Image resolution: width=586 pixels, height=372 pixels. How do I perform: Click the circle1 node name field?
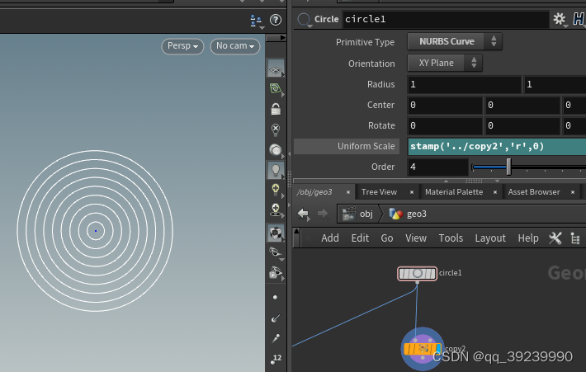pos(446,19)
